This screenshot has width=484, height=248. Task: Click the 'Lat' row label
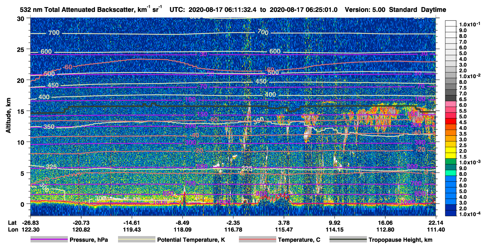click(x=12, y=222)
